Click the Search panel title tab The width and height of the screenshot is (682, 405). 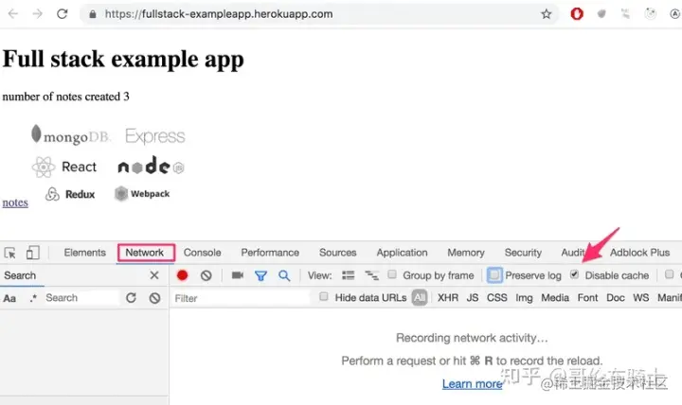(20, 275)
